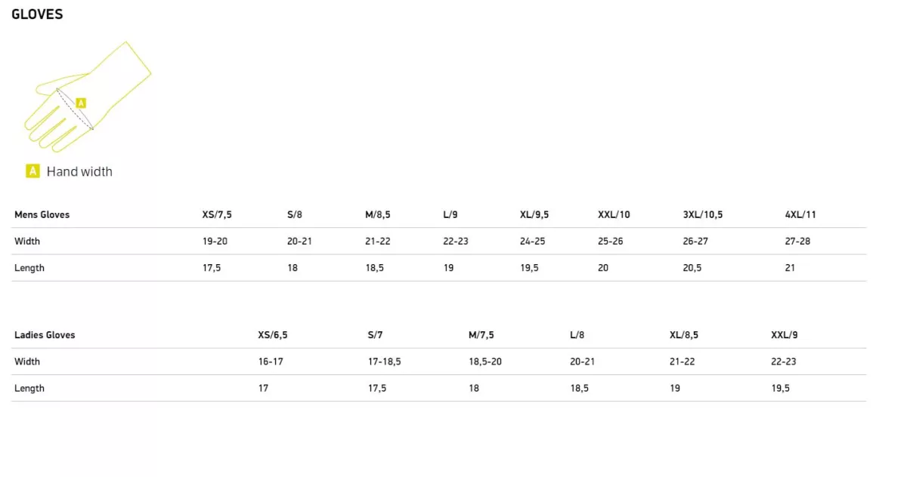Click mens width value 24-25
The height and width of the screenshot is (477, 907).
click(532, 242)
